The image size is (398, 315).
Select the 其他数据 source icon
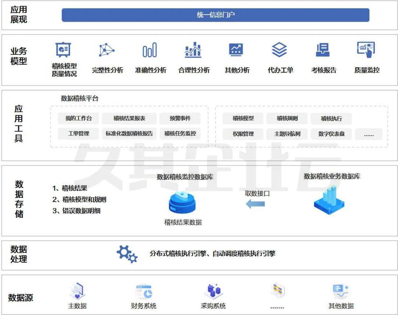tap(341, 291)
